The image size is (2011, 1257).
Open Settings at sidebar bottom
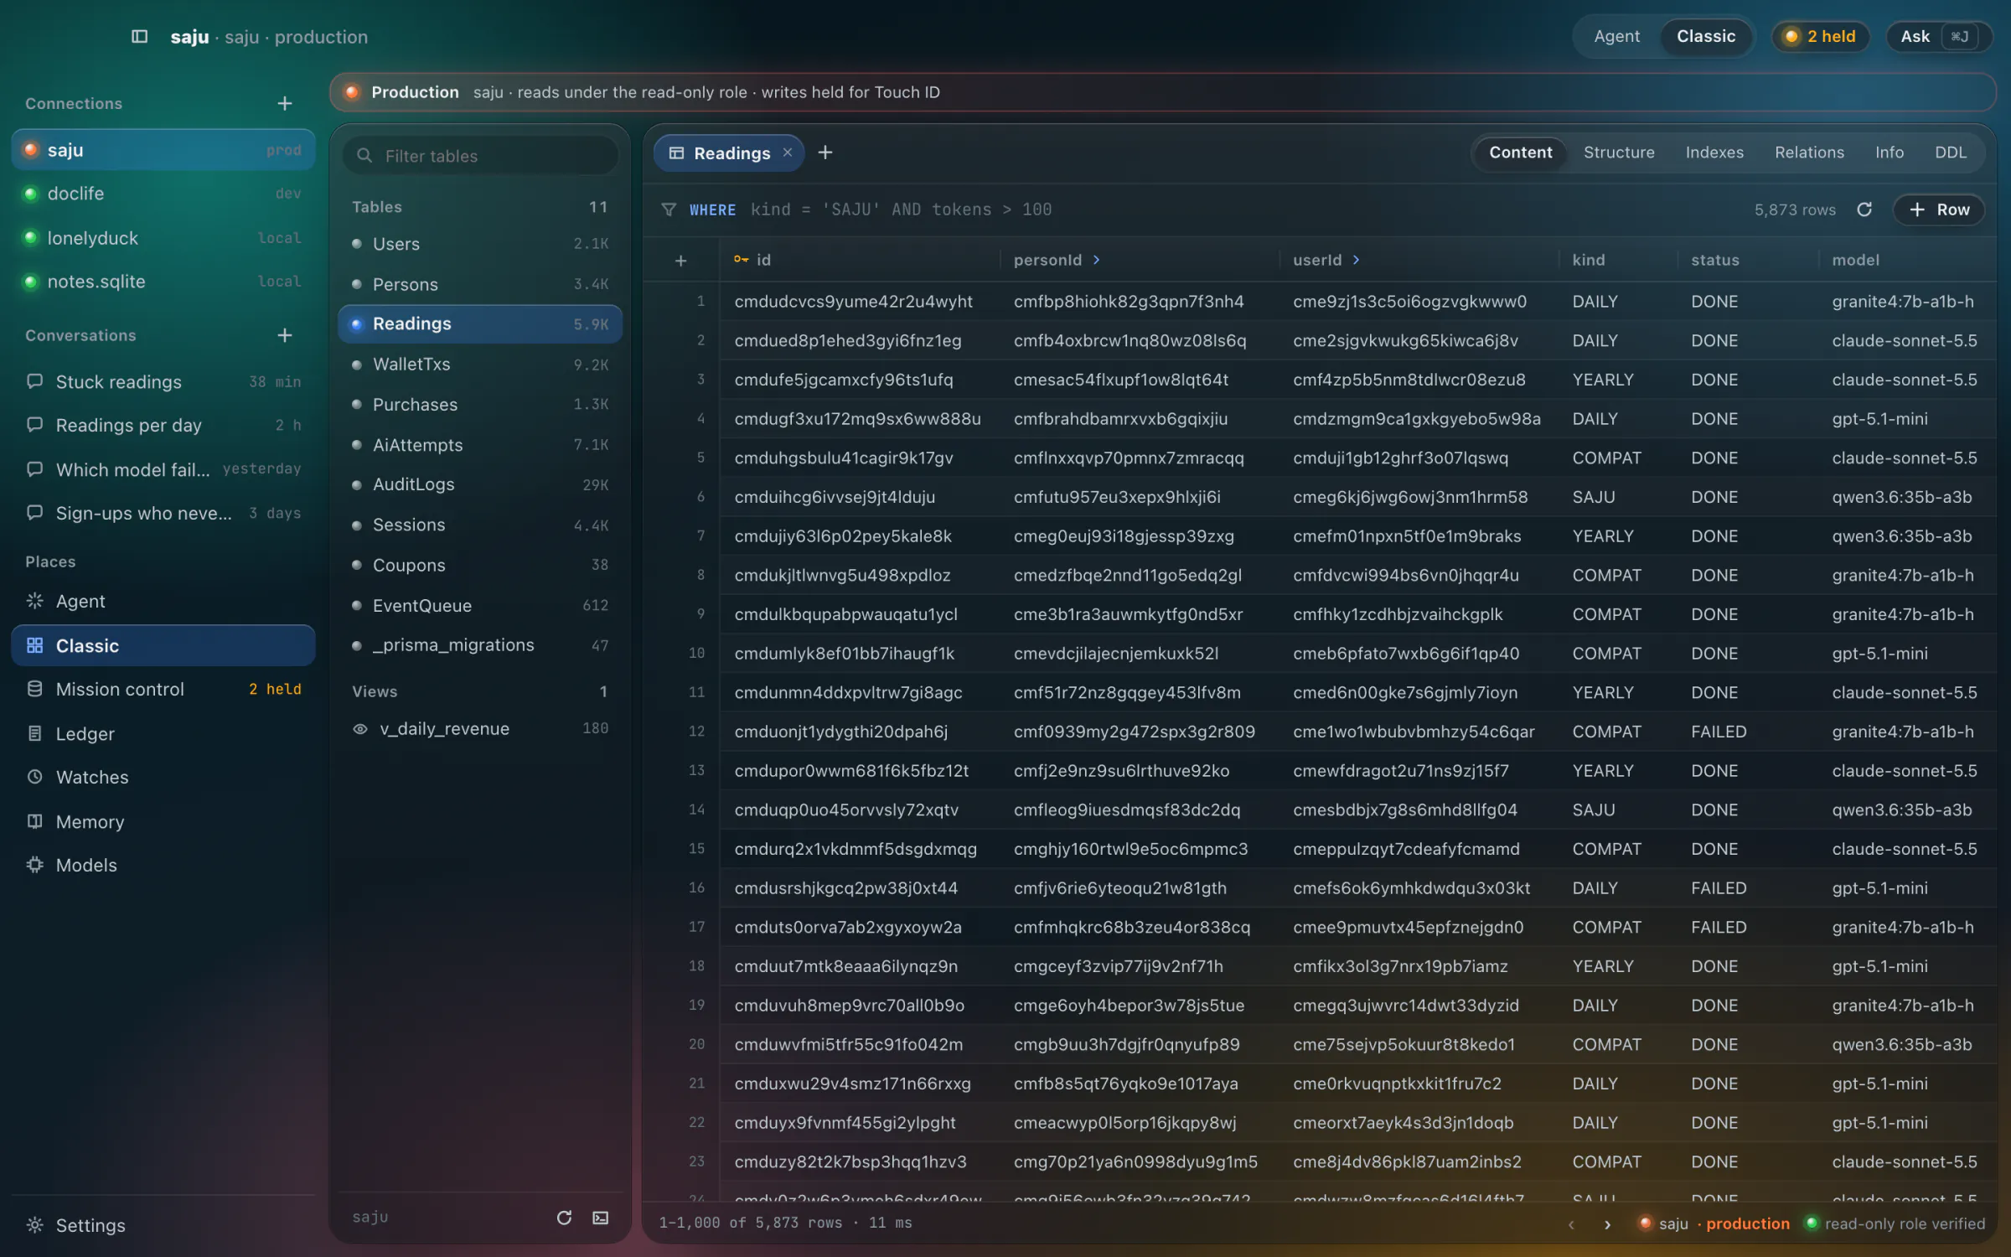click(x=163, y=1225)
